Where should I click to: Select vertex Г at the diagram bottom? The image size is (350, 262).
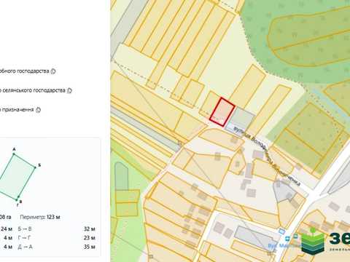pyautogui.click(x=17, y=200)
